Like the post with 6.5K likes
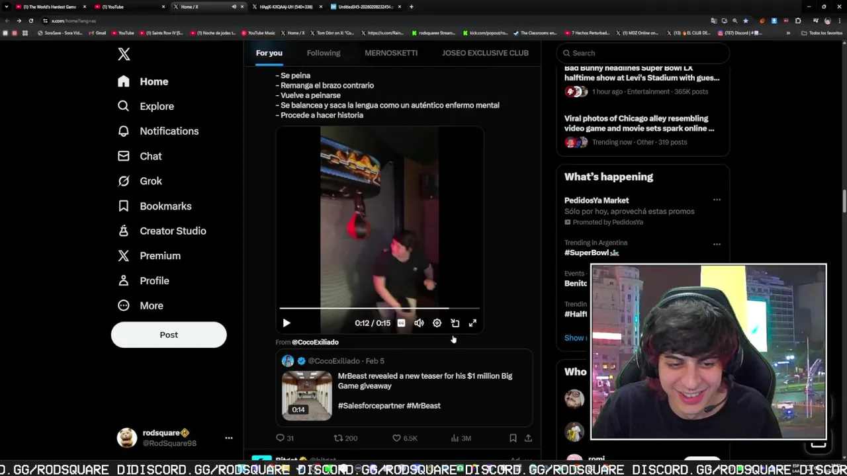 [x=405, y=438]
